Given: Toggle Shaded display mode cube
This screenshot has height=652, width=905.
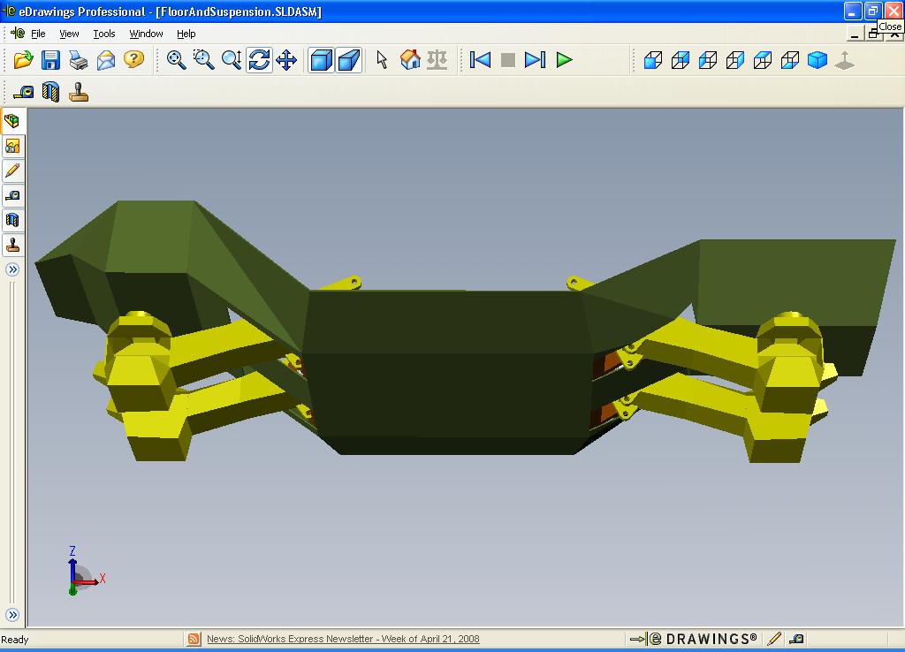Looking at the screenshot, I should tap(321, 60).
